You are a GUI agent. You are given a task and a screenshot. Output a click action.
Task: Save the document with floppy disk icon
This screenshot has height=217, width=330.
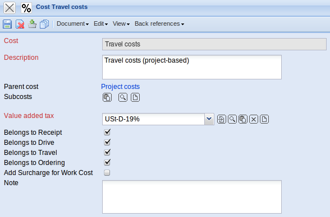click(7, 24)
